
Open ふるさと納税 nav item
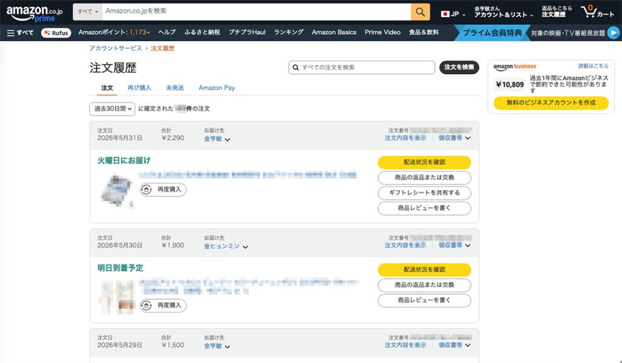coord(202,32)
